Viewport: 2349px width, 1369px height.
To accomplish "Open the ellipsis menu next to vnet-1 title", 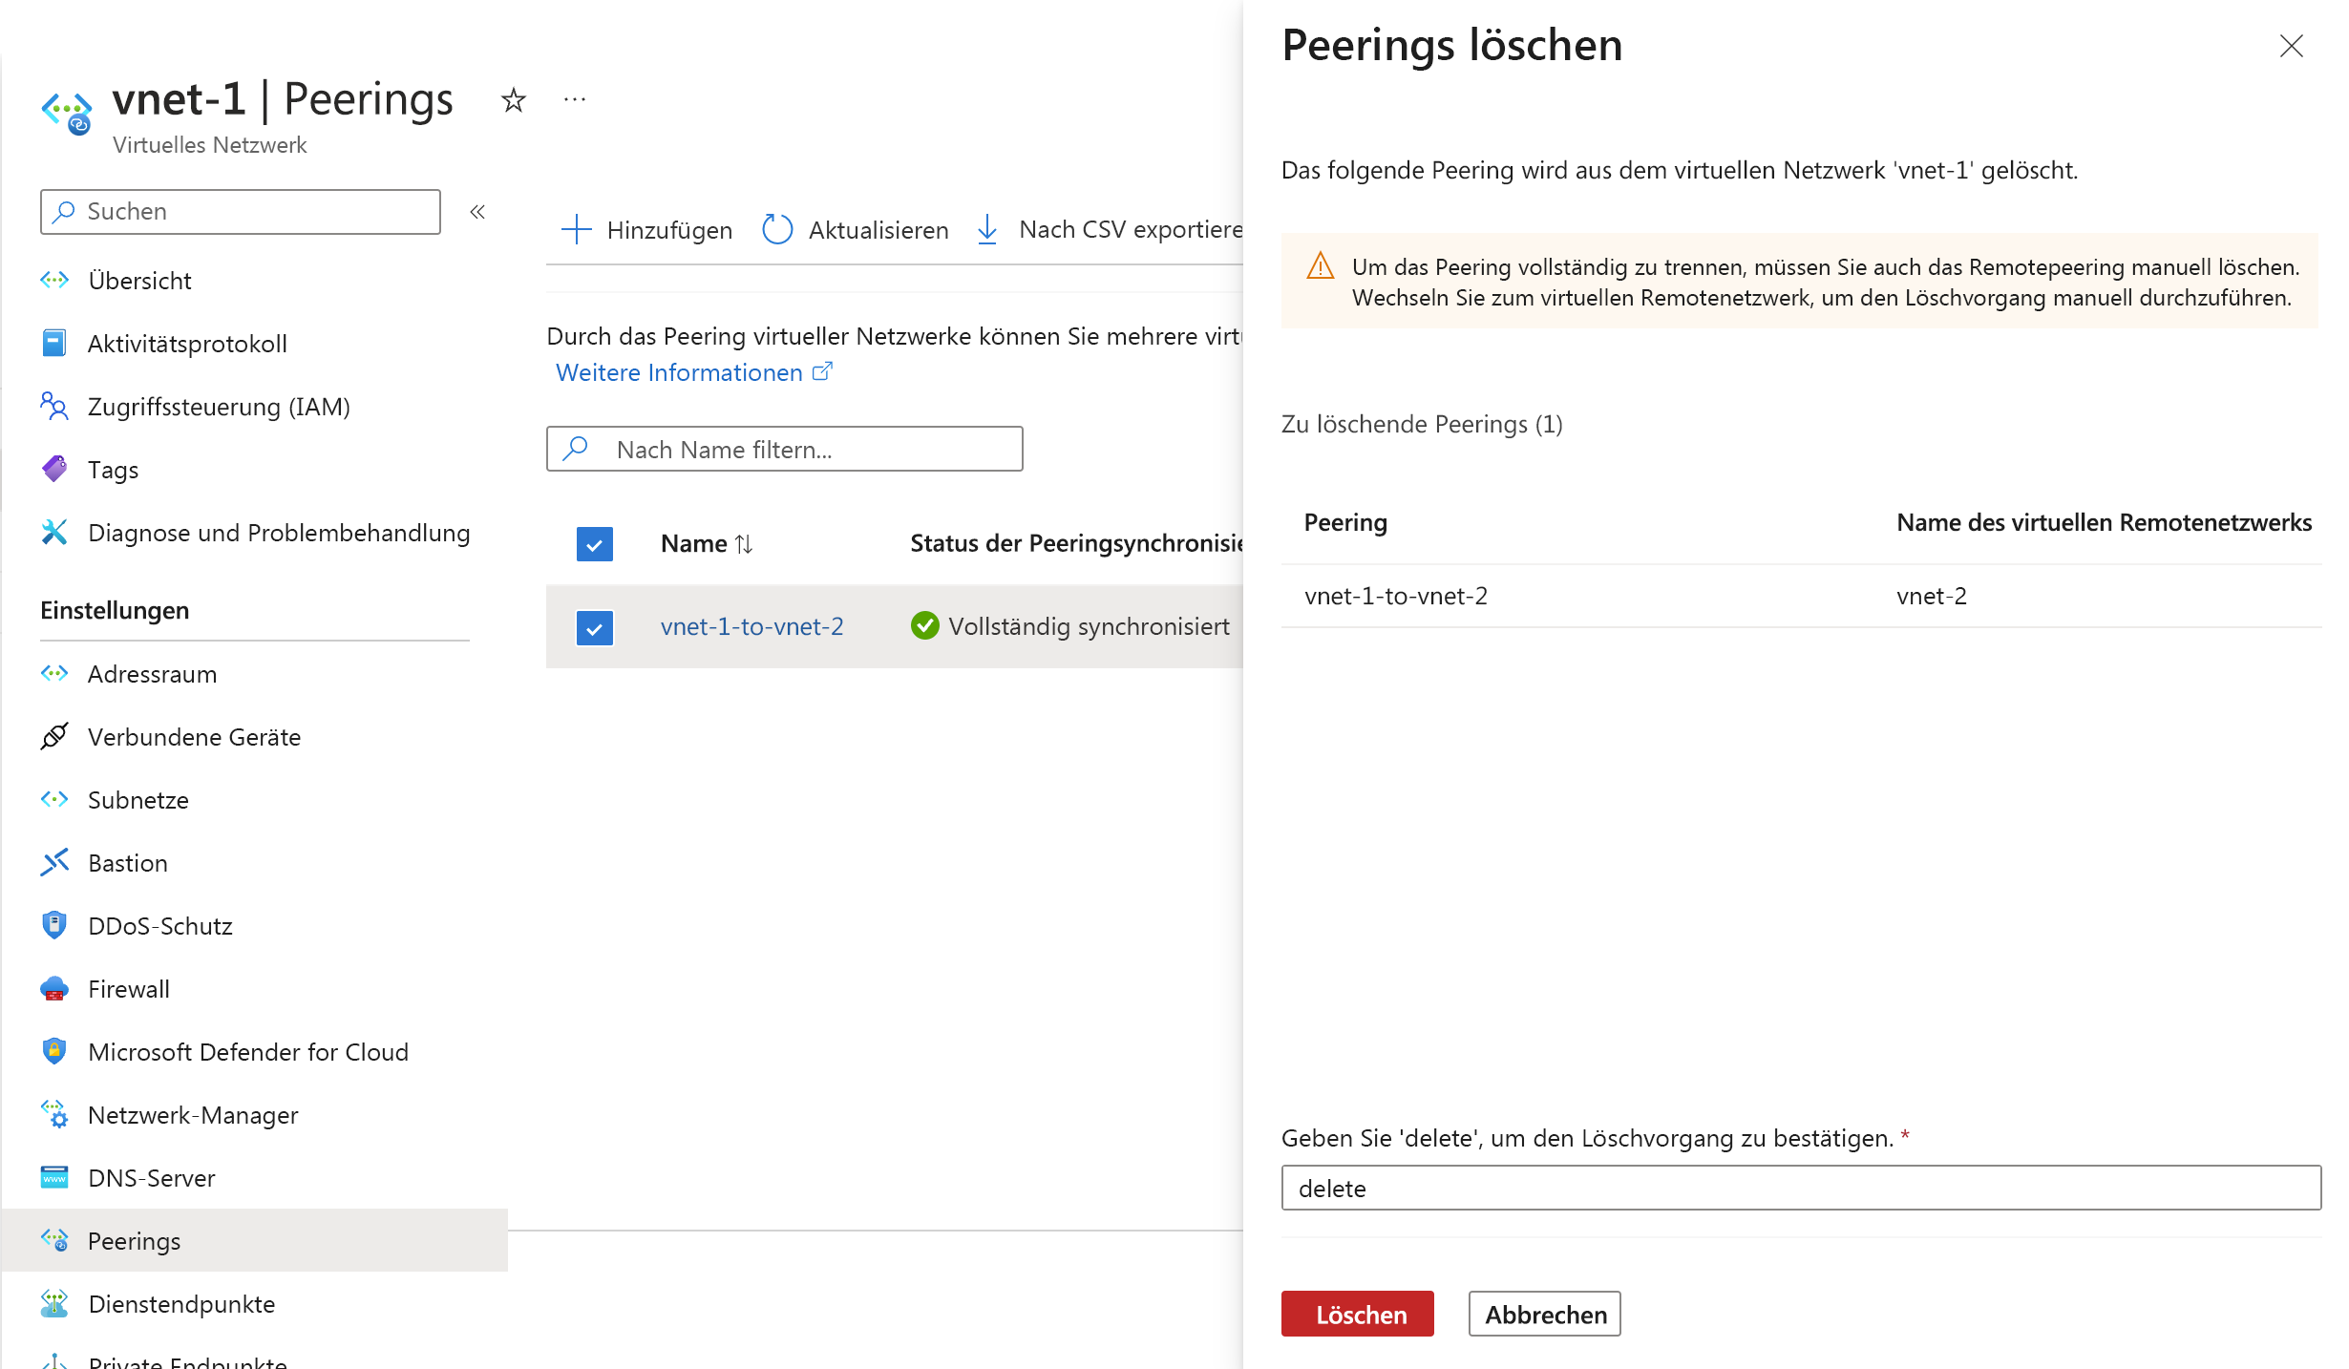I will (574, 98).
